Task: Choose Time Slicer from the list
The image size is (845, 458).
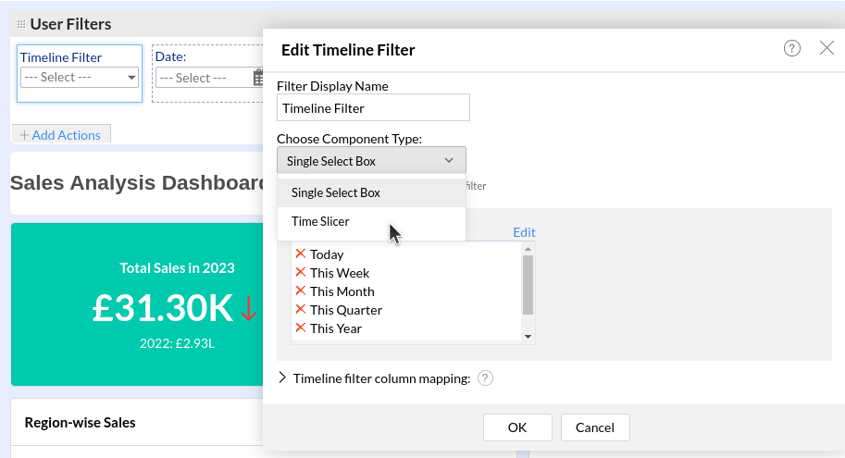Action: coord(371,221)
